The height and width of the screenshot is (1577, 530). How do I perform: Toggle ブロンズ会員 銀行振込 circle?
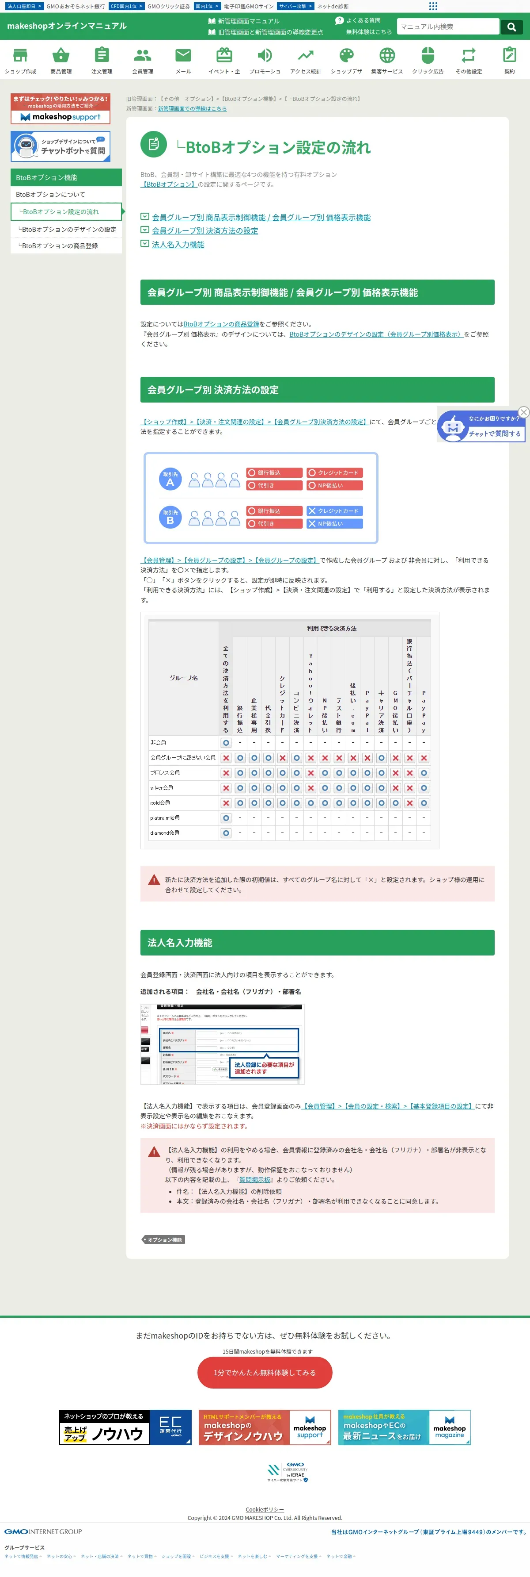[240, 773]
